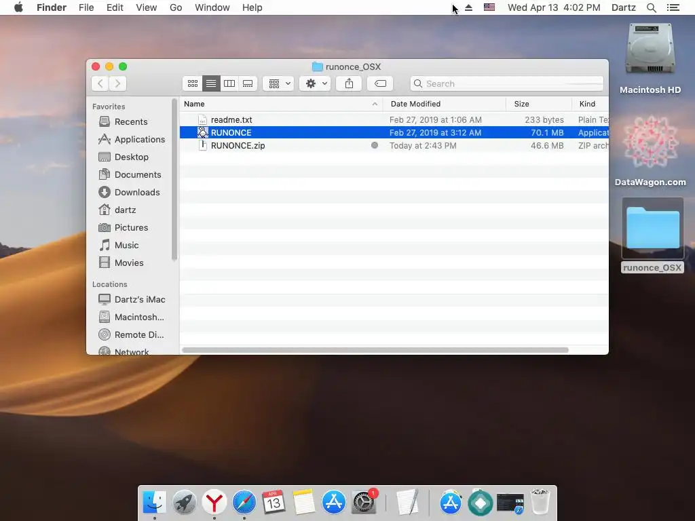Open the Finder menu

pos(52,7)
